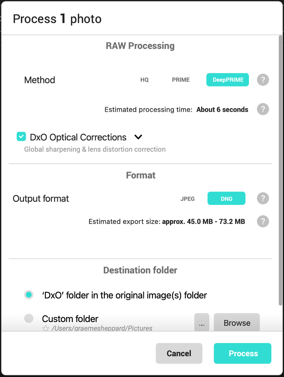Click the custom folder path text

click(102, 328)
